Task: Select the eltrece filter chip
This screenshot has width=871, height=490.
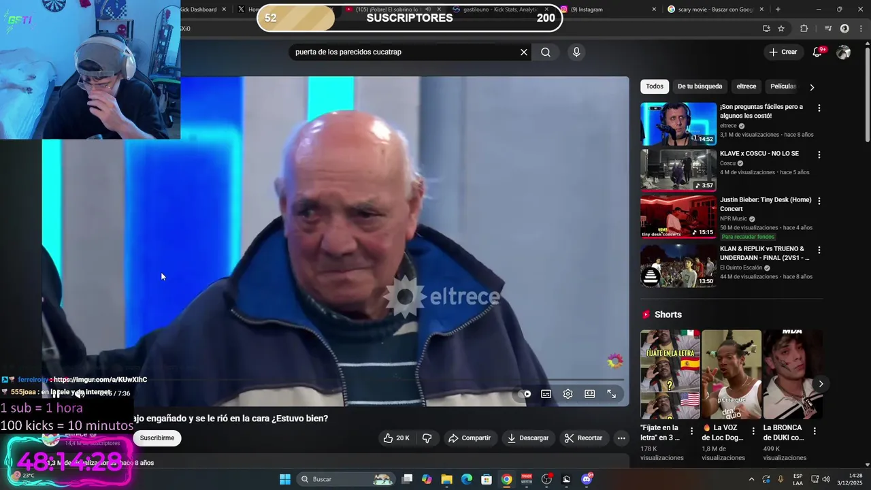Action: pyautogui.click(x=746, y=86)
